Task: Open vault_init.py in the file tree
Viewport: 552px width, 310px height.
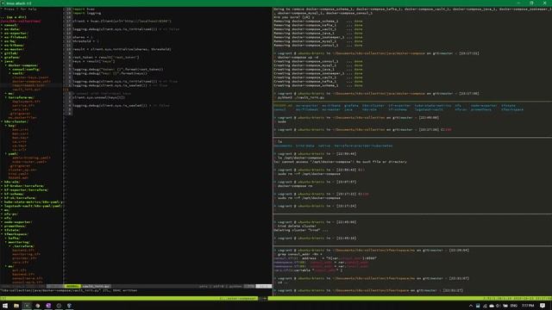Action: [x=27, y=90]
